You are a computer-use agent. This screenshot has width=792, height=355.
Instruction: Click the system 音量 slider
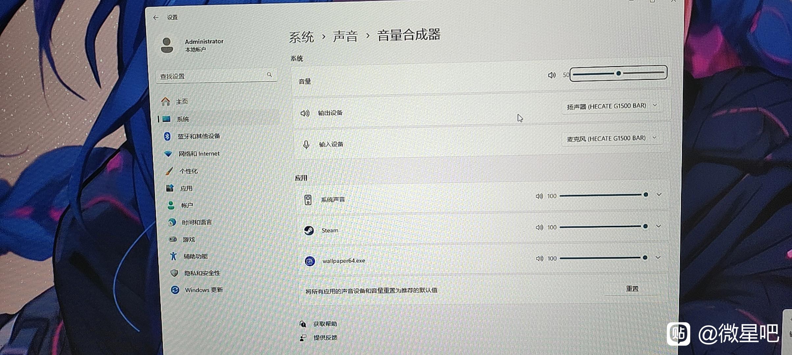click(x=618, y=73)
